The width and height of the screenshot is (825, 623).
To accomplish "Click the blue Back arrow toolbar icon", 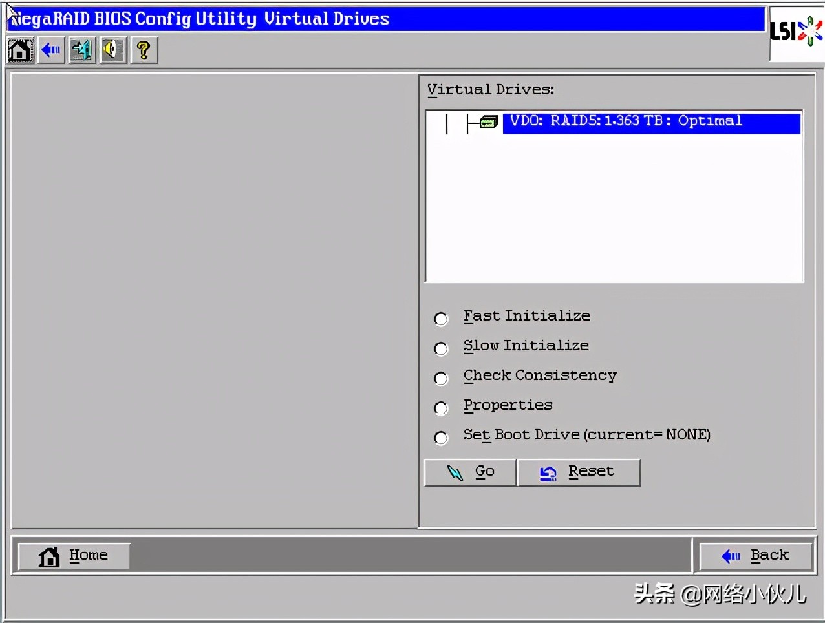I will pos(50,50).
